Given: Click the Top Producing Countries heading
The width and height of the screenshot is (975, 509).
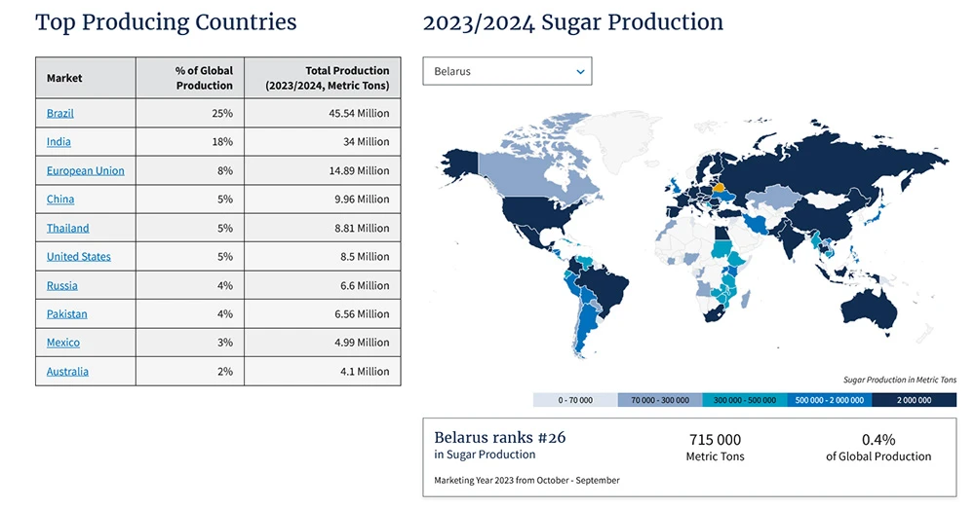Looking at the screenshot, I should pyautogui.click(x=166, y=22).
